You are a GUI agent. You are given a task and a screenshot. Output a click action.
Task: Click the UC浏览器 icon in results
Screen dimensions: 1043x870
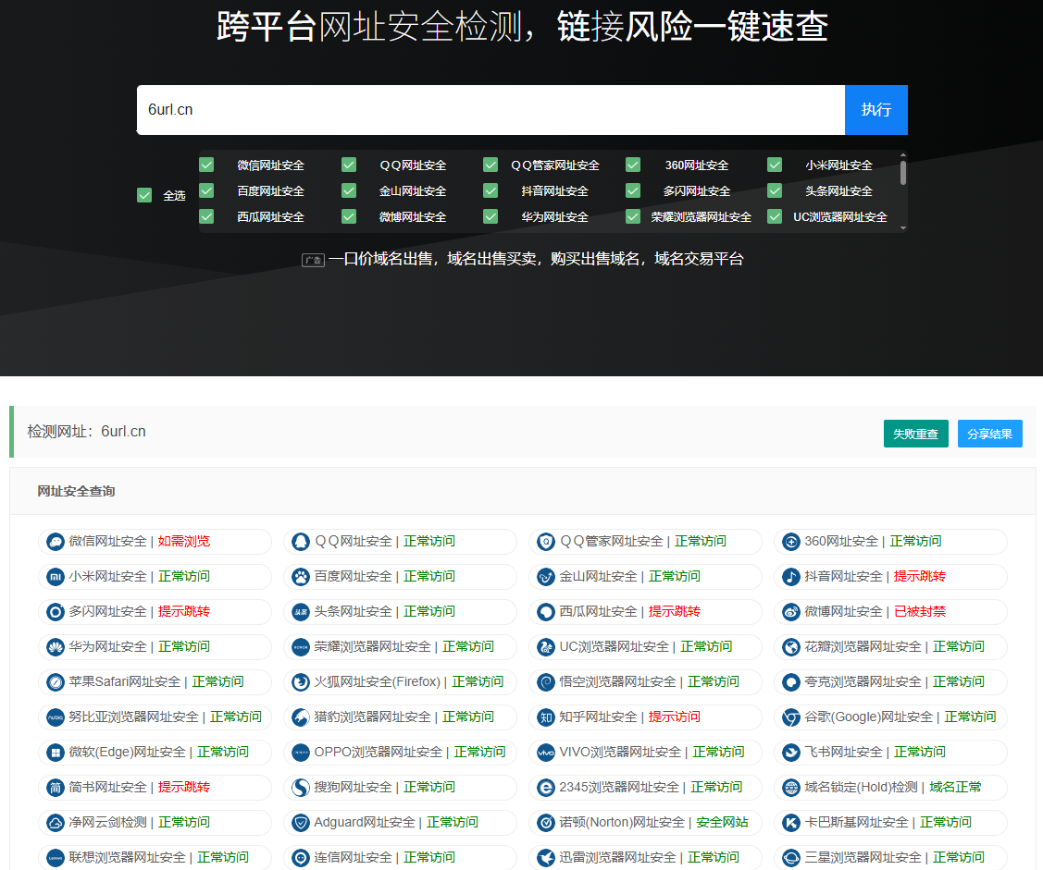pyautogui.click(x=546, y=647)
